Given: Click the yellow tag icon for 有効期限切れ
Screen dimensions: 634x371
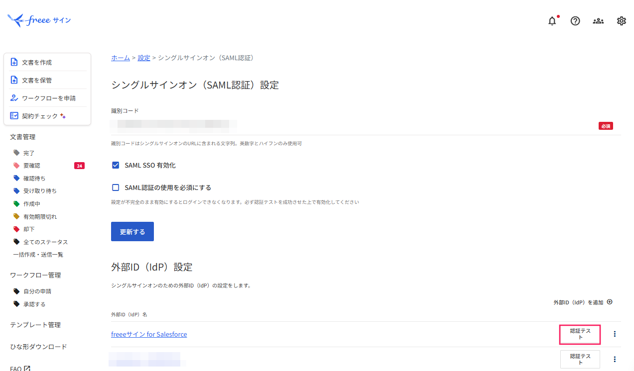Looking at the screenshot, I should 17,217.
